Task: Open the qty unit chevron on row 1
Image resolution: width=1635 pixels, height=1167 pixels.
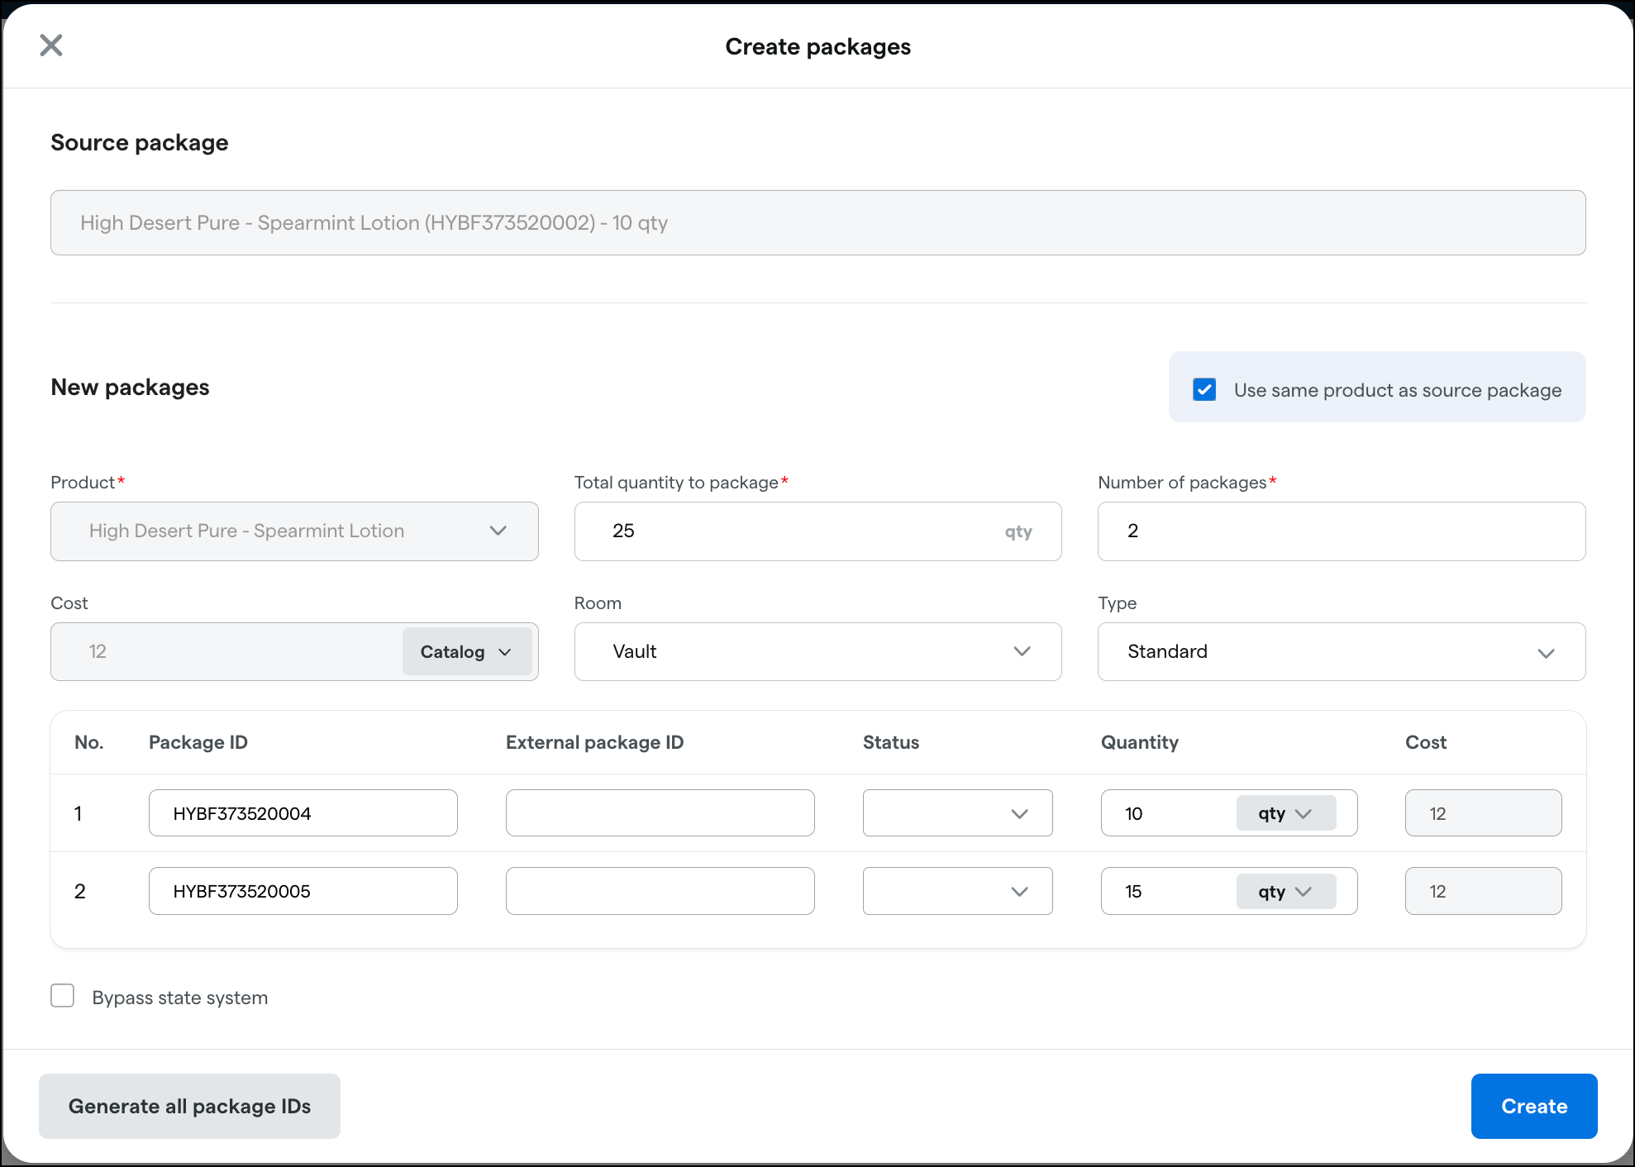Action: pos(1304,812)
